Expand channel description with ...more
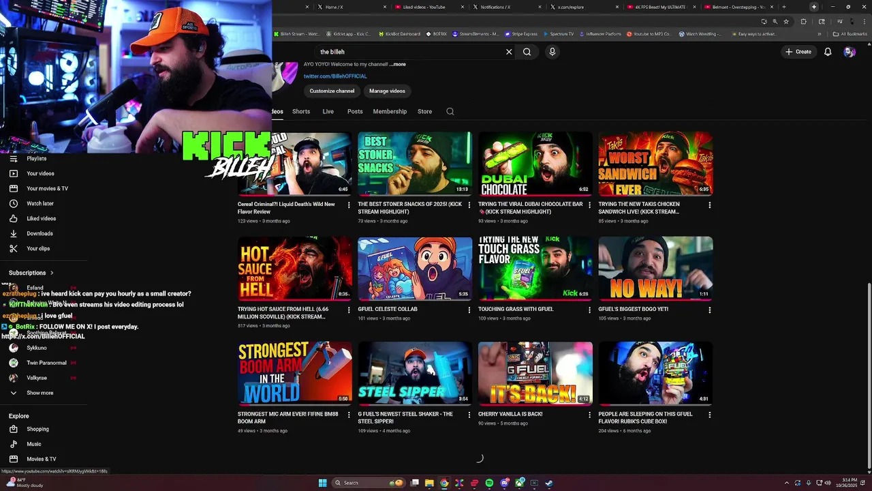This screenshot has width=872, height=491. click(x=398, y=64)
